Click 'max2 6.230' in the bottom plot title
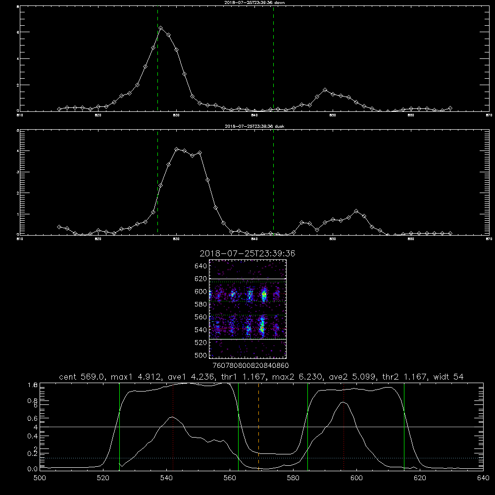Image resolution: width=495 pixels, height=495 pixels. click(x=297, y=377)
